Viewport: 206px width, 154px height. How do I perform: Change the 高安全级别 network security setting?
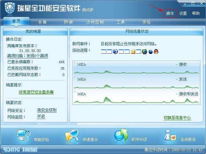click(47, 110)
